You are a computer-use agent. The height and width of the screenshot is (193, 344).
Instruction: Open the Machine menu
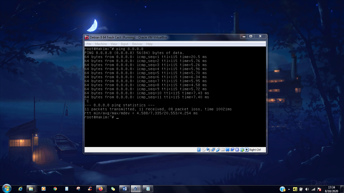click(101, 44)
